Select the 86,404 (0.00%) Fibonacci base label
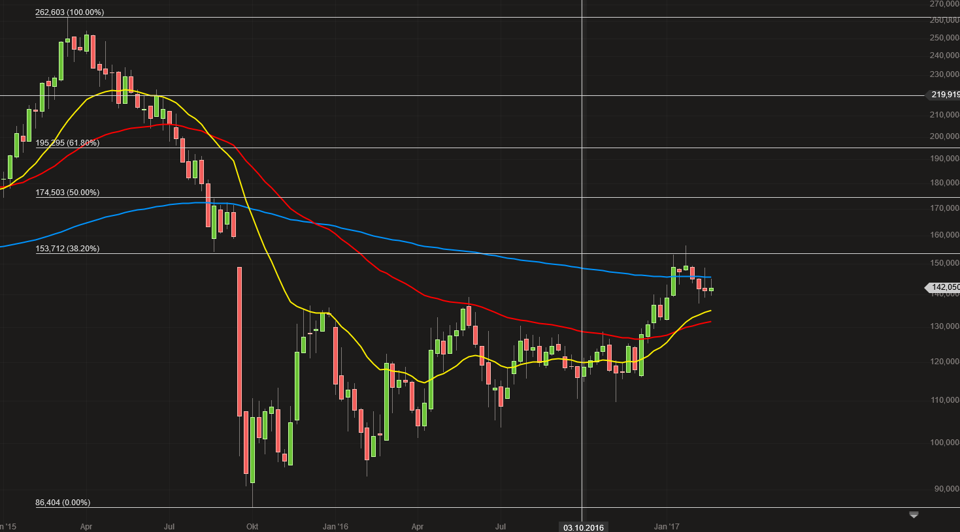This screenshot has height=532, width=960. [63, 503]
